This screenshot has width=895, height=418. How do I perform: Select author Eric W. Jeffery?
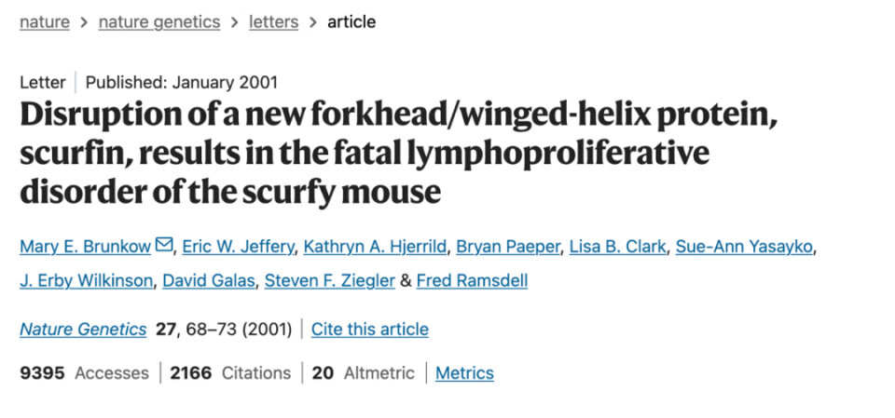[x=239, y=247]
